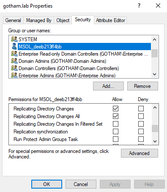Open the Managed By tab
The height and width of the screenshot is (192, 167).
(x=39, y=20)
